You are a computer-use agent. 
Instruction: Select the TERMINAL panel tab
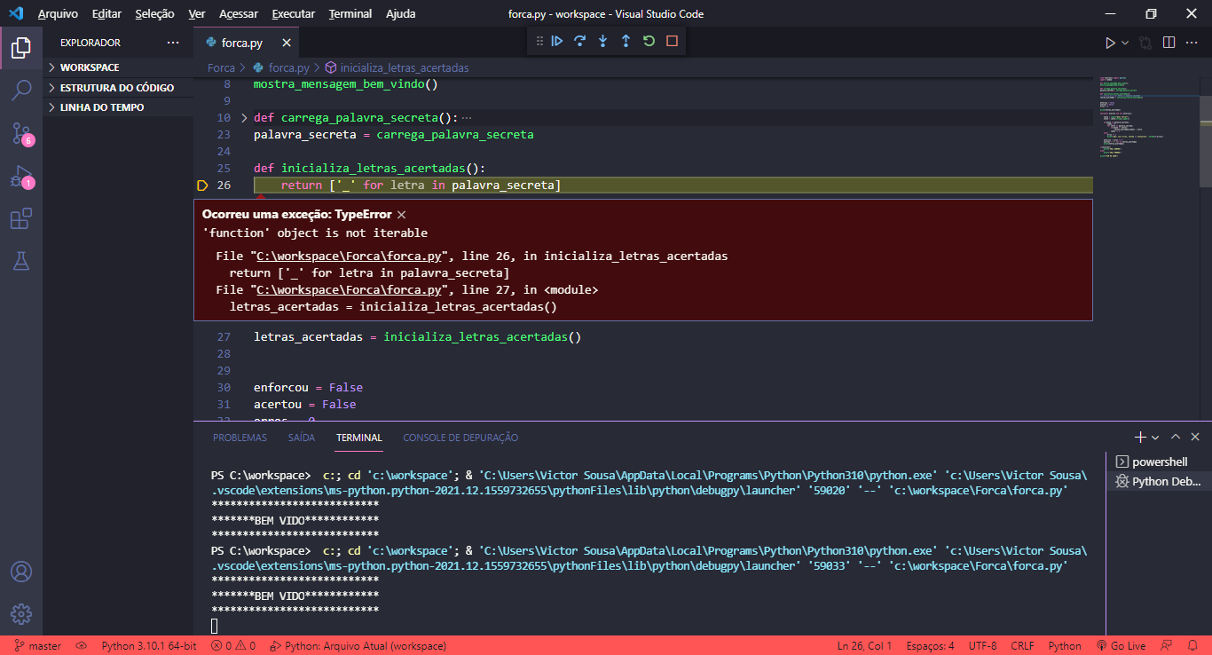pyautogui.click(x=359, y=438)
